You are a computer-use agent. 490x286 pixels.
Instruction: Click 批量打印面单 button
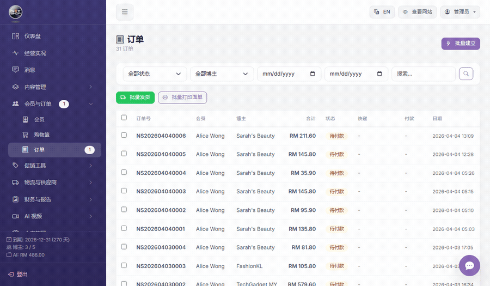(x=182, y=97)
